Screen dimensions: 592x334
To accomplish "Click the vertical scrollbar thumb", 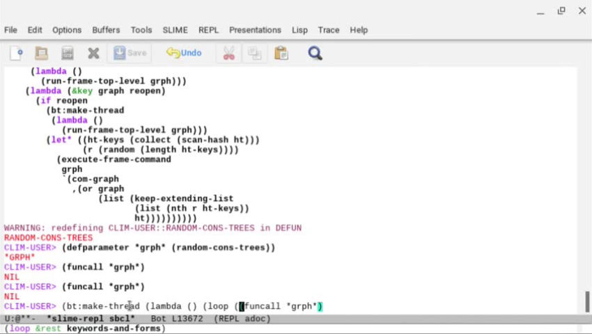I will [x=586, y=302].
